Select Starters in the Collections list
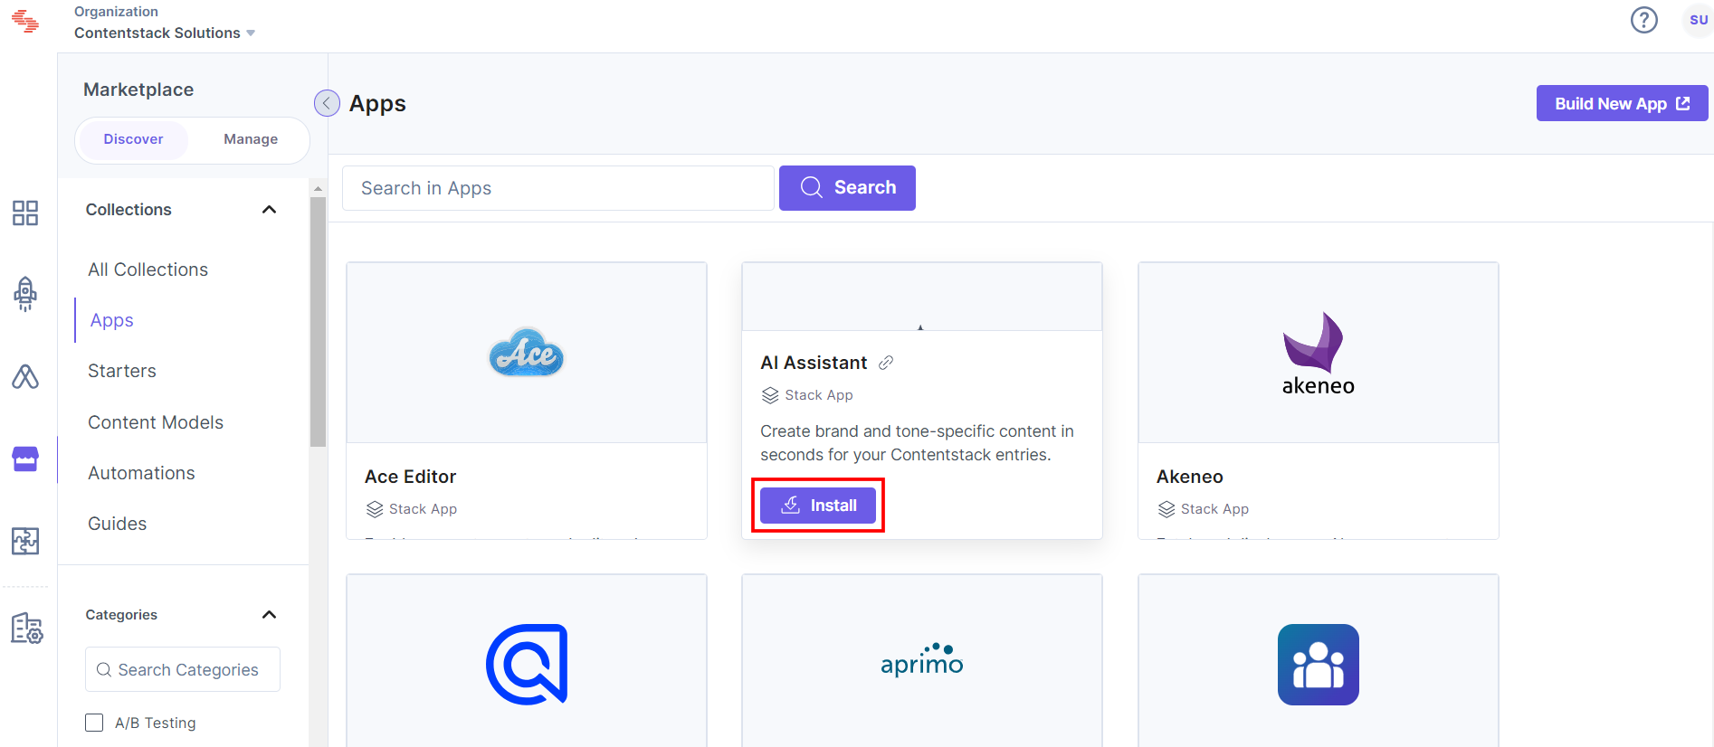The image size is (1714, 747). pyautogui.click(x=121, y=371)
